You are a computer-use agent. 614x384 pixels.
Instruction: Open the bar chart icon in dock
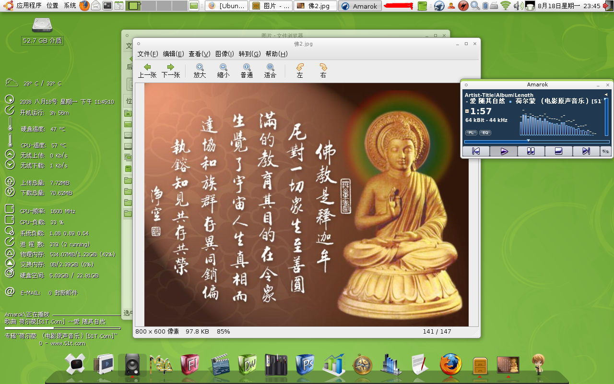tap(334, 365)
